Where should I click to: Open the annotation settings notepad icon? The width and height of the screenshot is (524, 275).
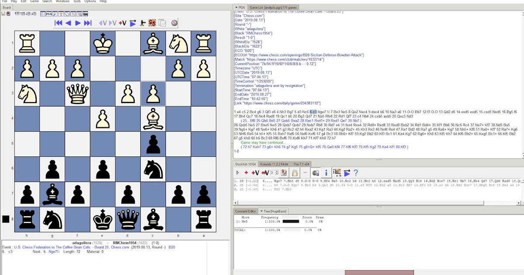click(x=284, y=173)
